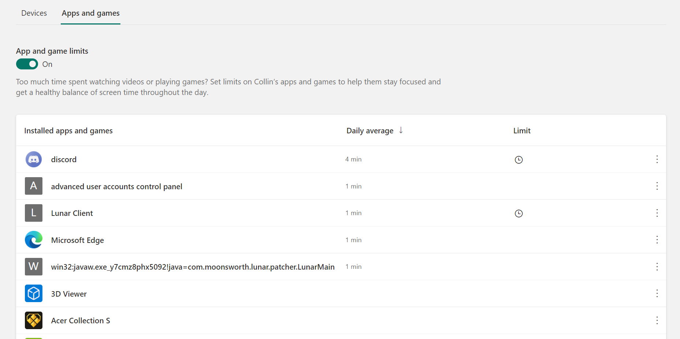
Task: Click the clock limit icon for Lunar Client
Action: pyautogui.click(x=519, y=213)
